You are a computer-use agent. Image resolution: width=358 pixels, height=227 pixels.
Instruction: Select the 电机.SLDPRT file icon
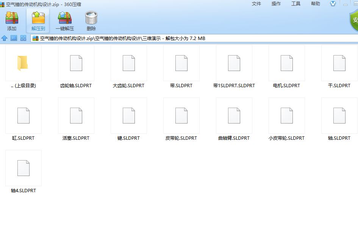(287, 63)
